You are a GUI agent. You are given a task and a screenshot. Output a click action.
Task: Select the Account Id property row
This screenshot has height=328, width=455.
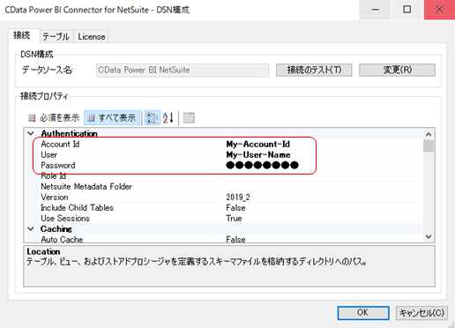click(x=231, y=144)
